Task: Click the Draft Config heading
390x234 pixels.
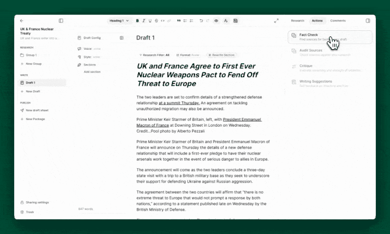Action: tap(92, 38)
